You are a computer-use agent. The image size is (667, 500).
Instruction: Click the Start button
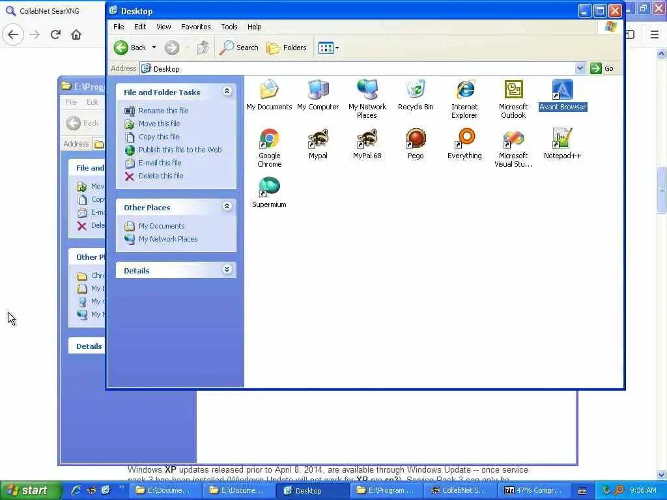(x=30, y=490)
